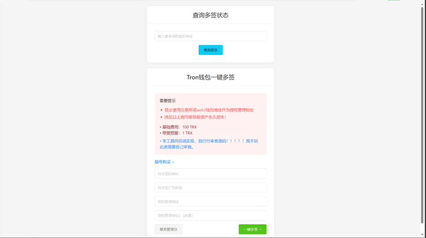Click the scrollbar down arrow
This screenshot has width=426, height=238.
coord(422,235)
